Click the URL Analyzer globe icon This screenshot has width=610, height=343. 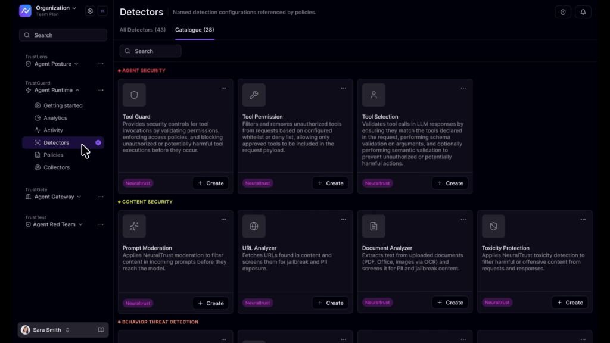(254, 226)
